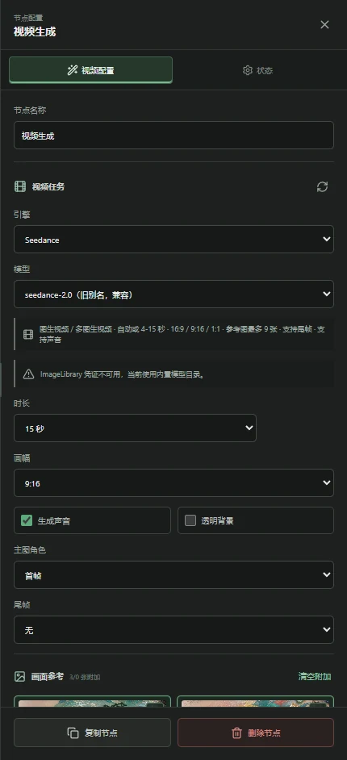This screenshot has height=760, width=347.
Task: Click the film icon next to 视频任务
Action: click(x=20, y=186)
